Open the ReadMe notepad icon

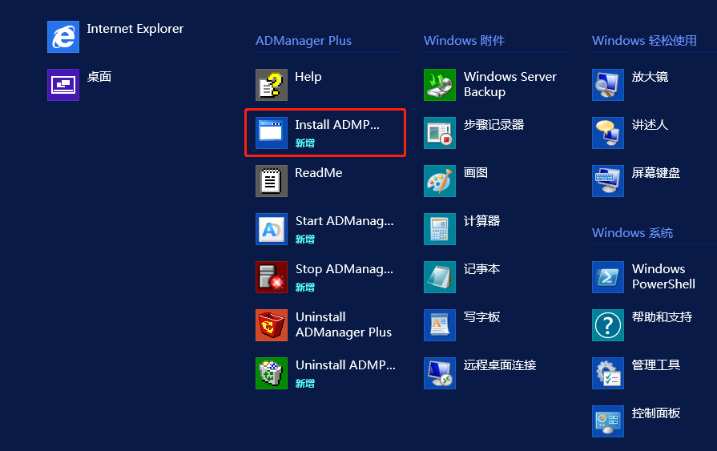[x=272, y=181]
